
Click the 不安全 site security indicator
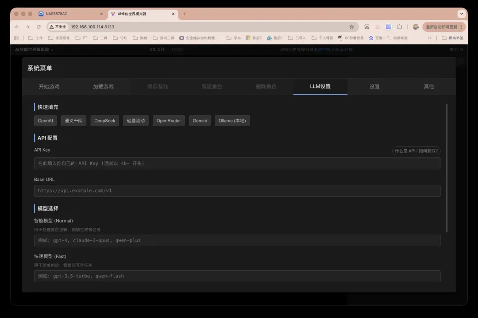pyautogui.click(x=58, y=27)
